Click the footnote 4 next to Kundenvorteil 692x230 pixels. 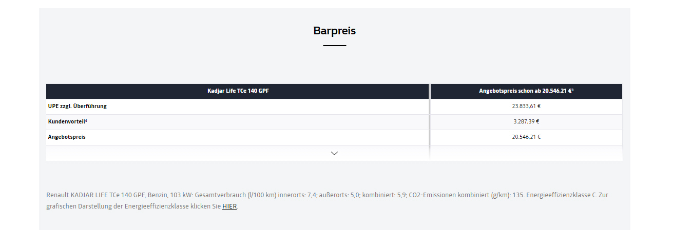click(x=86, y=120)
